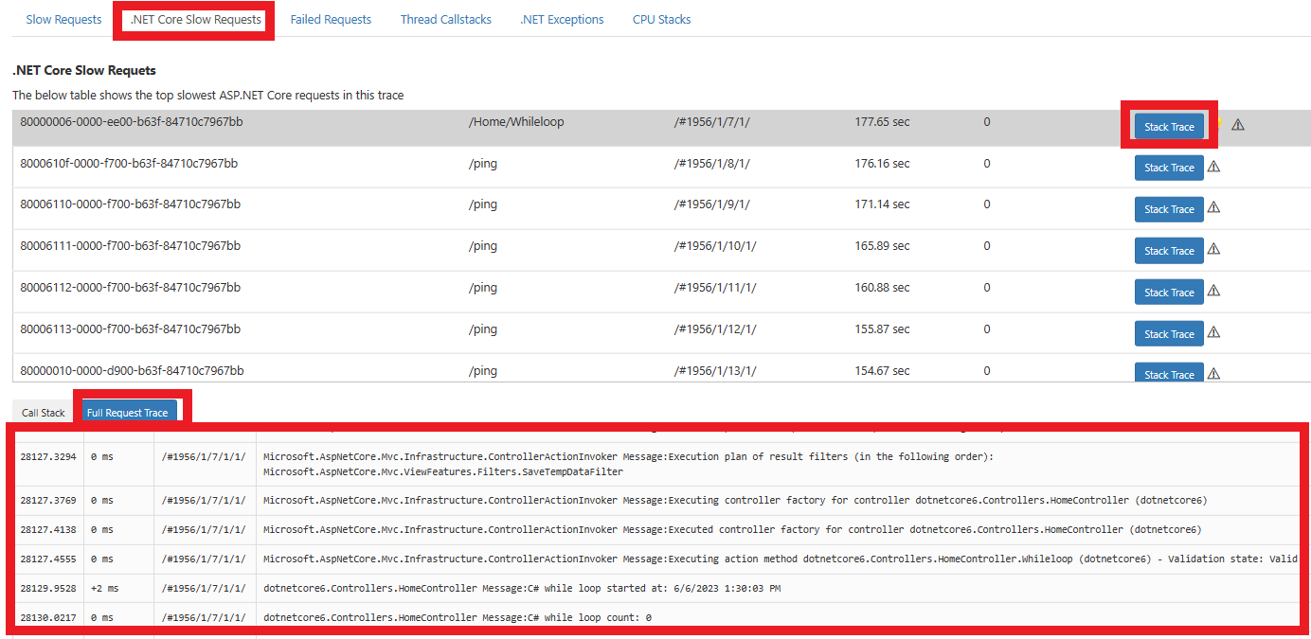Image resolution: width=1311 pixels, height=639 pixels.
Task: Click the warning icon for the 160.88 sec request
Action: [x=1213, y=292]
